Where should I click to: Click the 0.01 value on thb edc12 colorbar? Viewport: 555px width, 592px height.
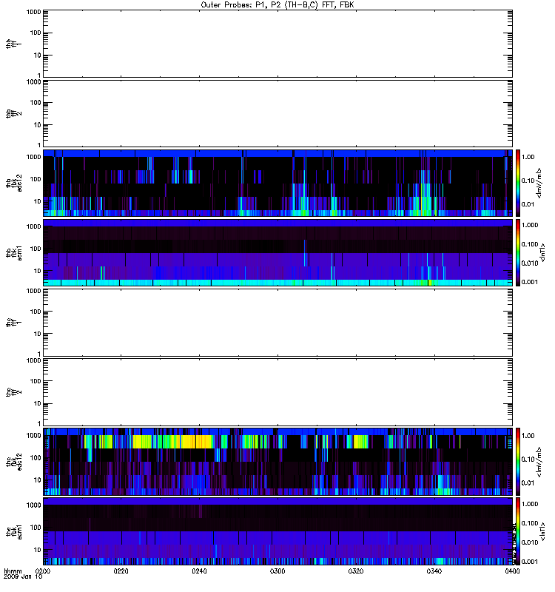(528, 204)
